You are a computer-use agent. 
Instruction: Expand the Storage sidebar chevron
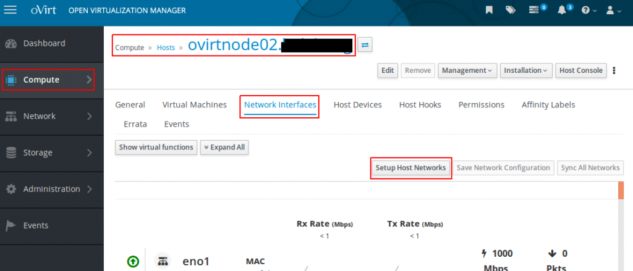pos(89,153)
